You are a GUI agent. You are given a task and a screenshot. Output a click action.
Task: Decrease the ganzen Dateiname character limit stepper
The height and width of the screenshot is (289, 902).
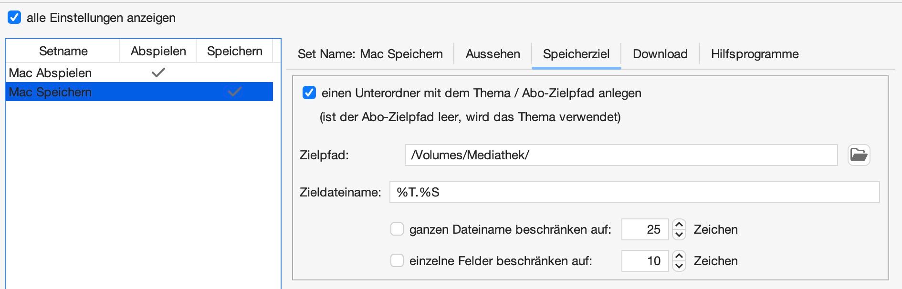point(679,235)
